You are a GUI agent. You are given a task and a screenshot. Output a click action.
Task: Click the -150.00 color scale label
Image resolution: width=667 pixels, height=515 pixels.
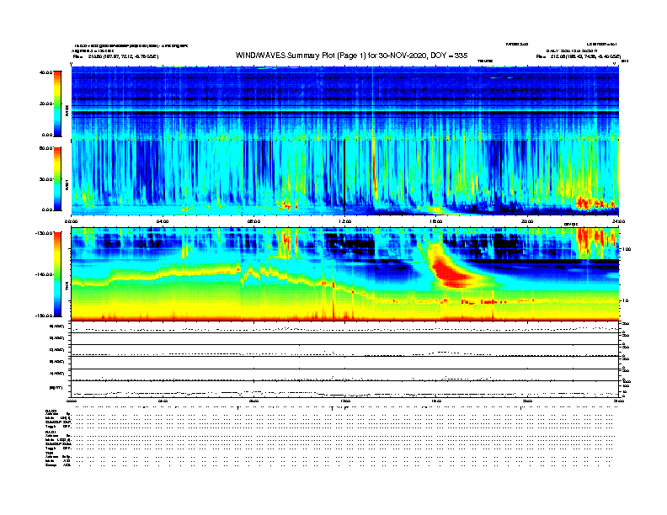[x=45, y=316]
